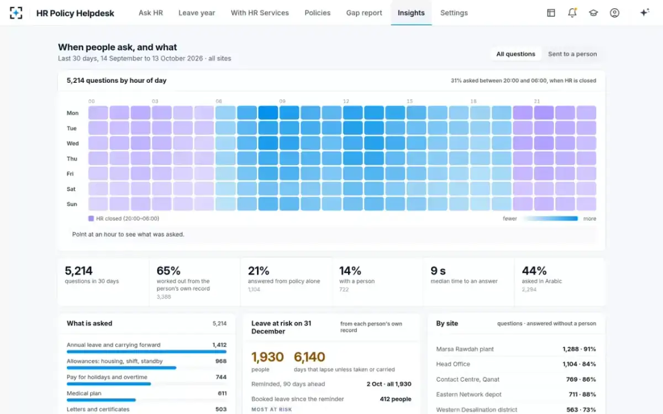
Task: Select the Friday 12:00 heatmap cell
Action: point(352,174)
